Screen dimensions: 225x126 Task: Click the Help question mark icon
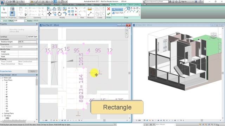200,1
